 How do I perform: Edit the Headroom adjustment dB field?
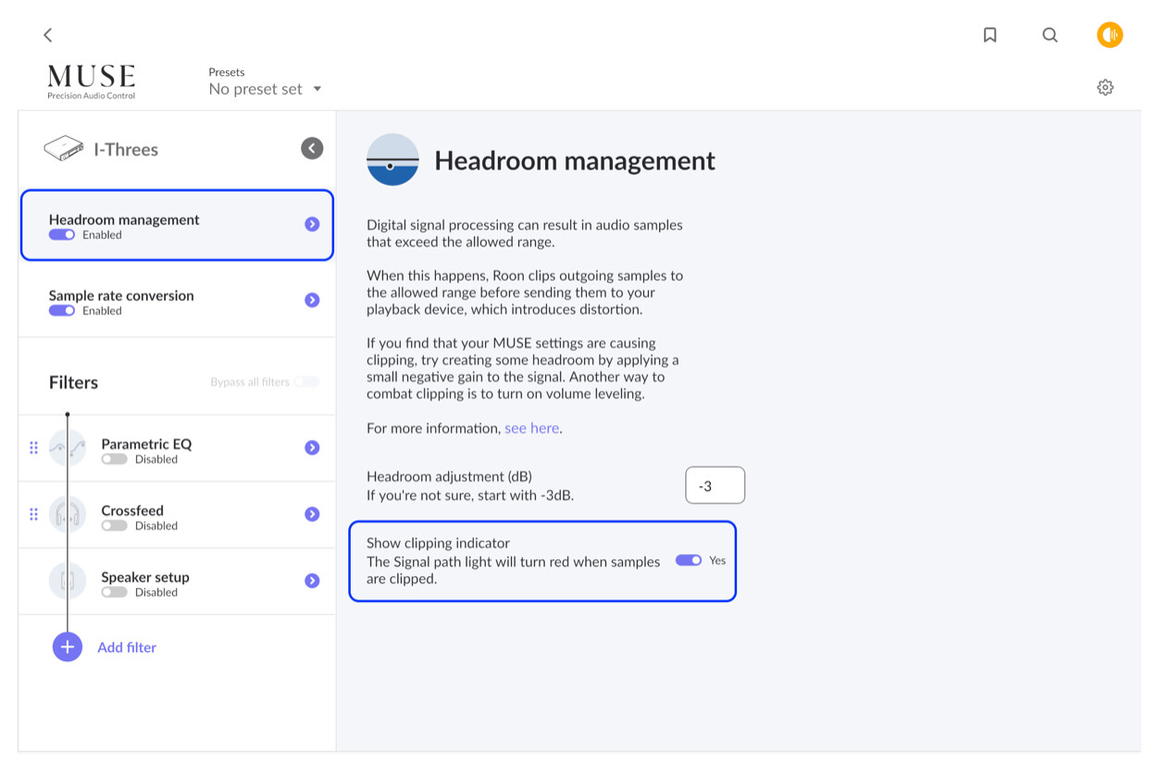(x=715, y=485)
